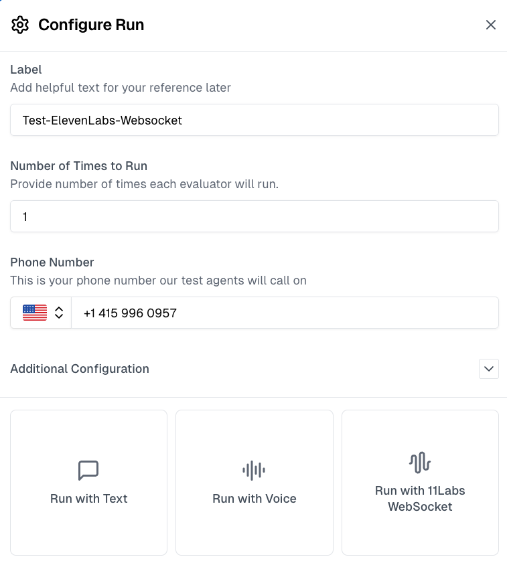
Task: Select the speech bubble icon above Run with Text
Action: 88,470
